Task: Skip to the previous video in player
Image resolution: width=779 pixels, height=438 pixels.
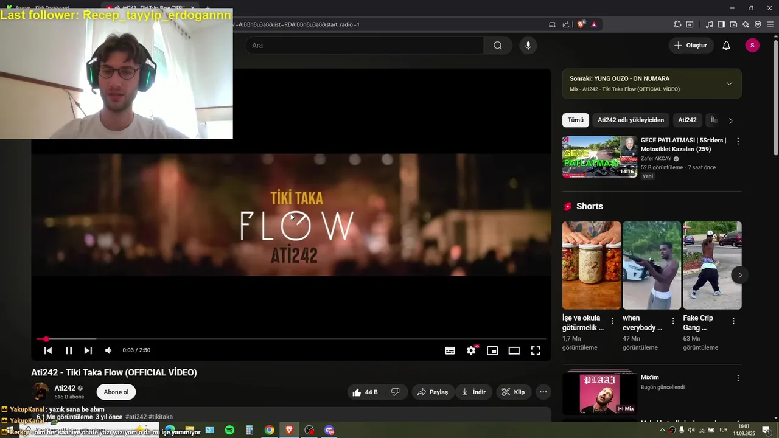Action: pos(48,350)
